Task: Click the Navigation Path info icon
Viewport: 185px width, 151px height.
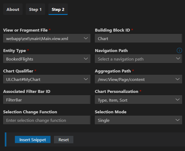Action: coord(179,50)
